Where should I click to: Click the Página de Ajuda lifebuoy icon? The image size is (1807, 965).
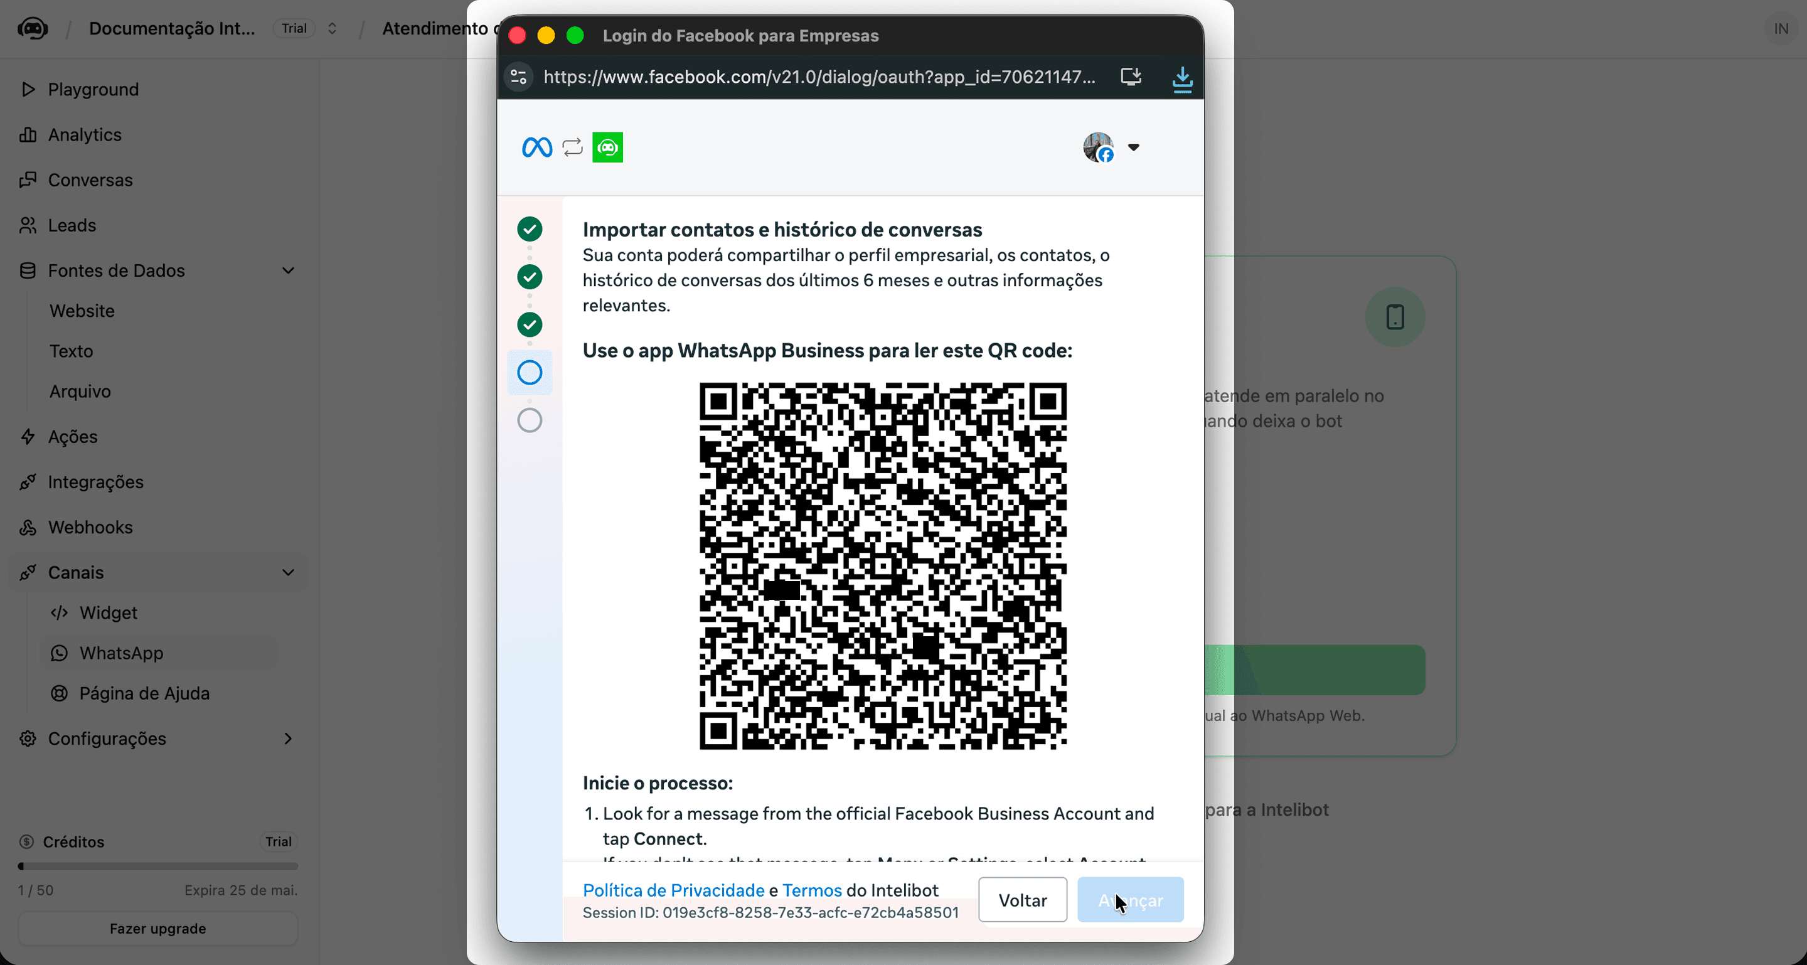pyautogui.click(x=60, y=693)
